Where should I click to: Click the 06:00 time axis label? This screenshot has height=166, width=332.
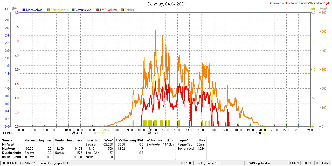pos(93,130)
